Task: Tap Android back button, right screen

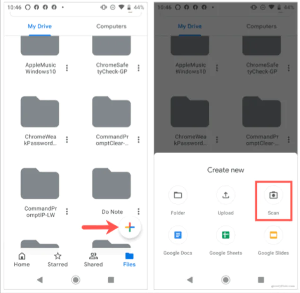Action: point(190,280)
